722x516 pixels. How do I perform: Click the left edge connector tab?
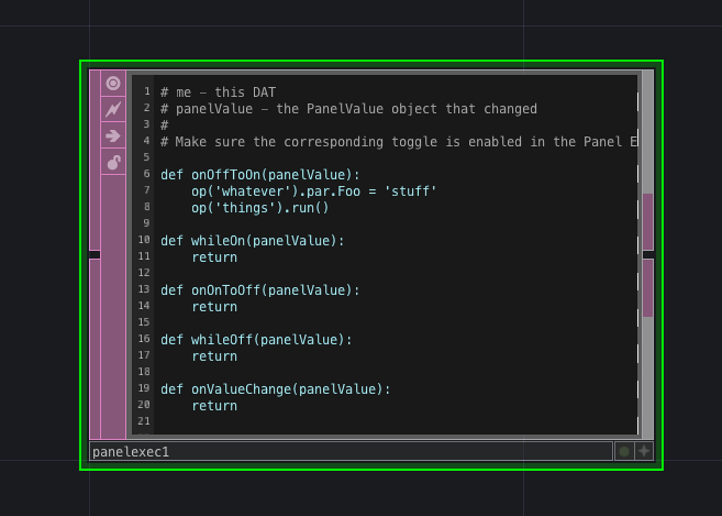[93, 254]
